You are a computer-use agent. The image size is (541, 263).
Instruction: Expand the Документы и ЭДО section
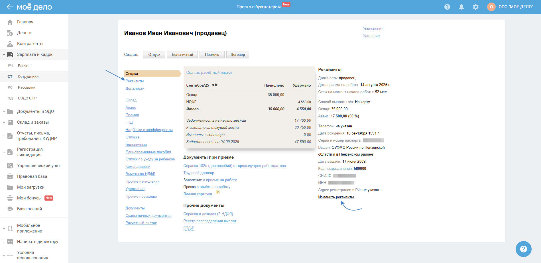click(4, 112)
